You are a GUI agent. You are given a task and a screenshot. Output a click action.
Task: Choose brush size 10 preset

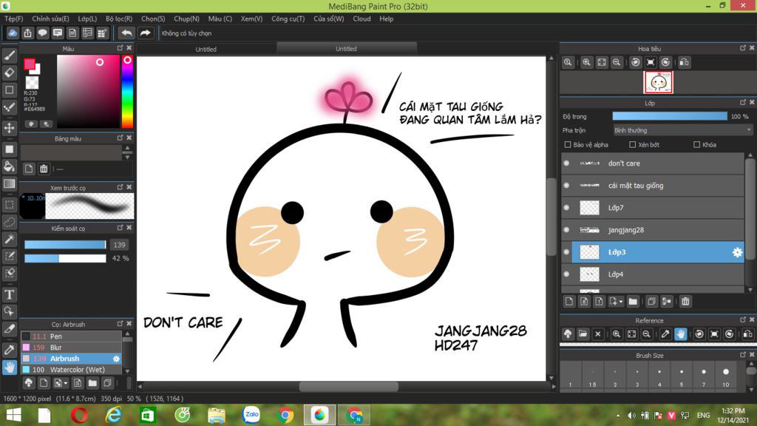[726, 376]
